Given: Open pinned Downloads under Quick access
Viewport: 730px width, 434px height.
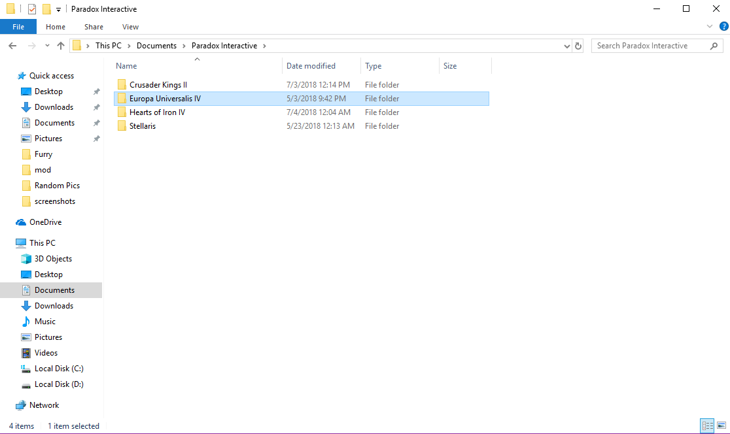Looking at the screenshot, I should [54, 107].
